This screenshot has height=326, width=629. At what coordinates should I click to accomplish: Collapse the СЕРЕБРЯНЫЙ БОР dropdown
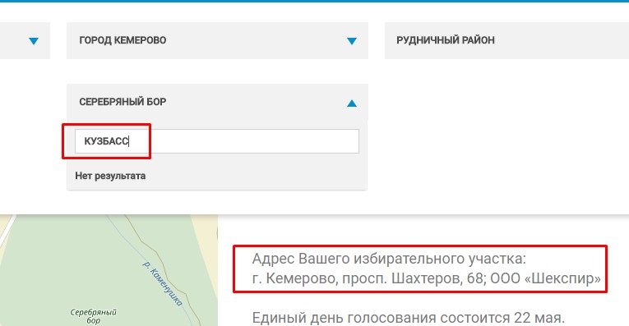217,102
